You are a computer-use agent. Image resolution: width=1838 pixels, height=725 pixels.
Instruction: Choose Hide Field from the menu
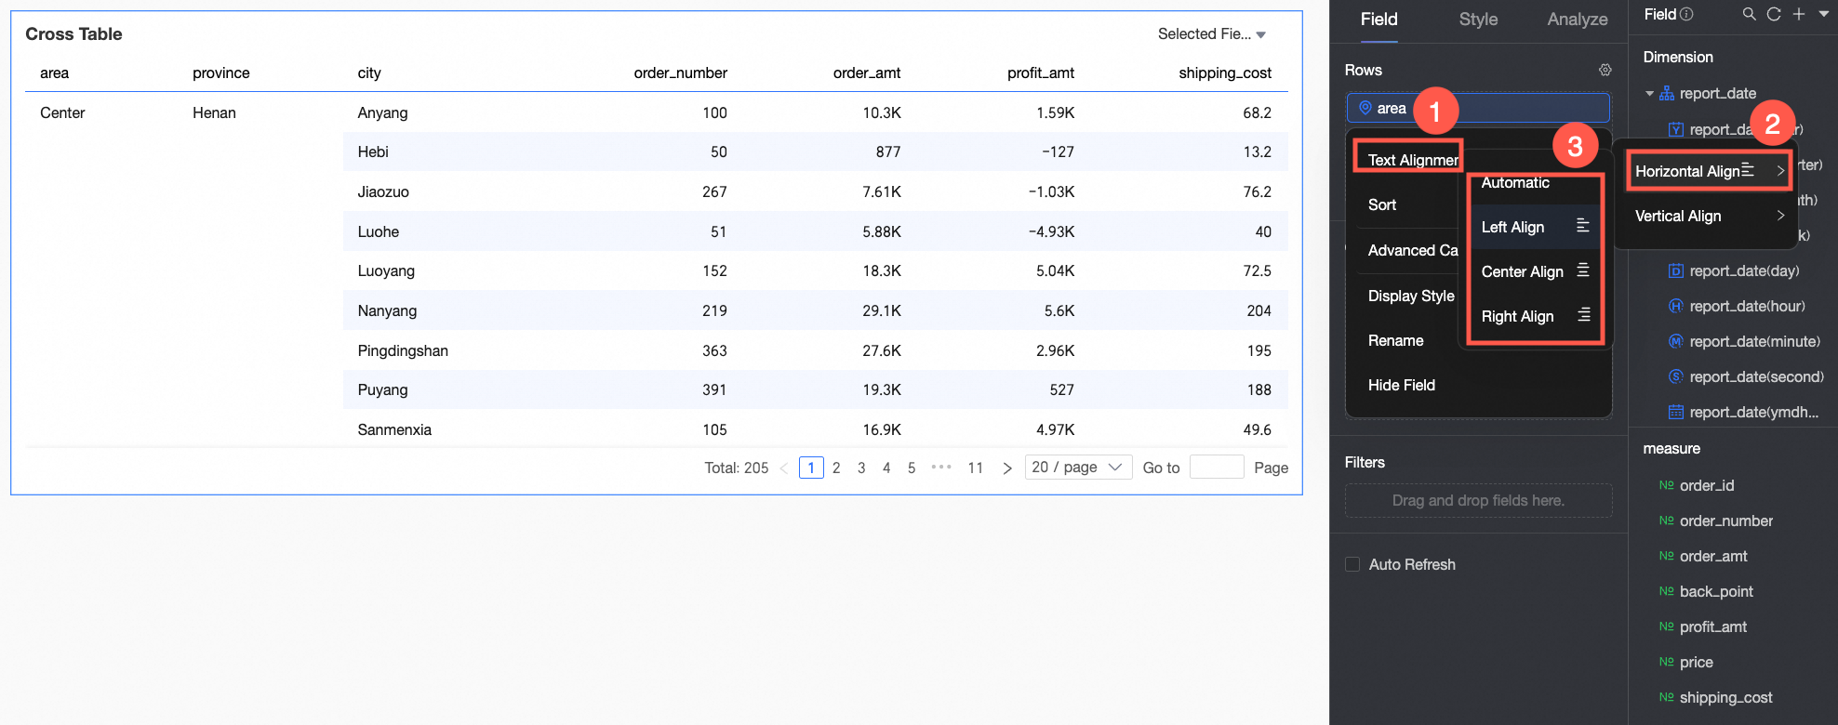pyautogui.click(x=1401, y=385)
